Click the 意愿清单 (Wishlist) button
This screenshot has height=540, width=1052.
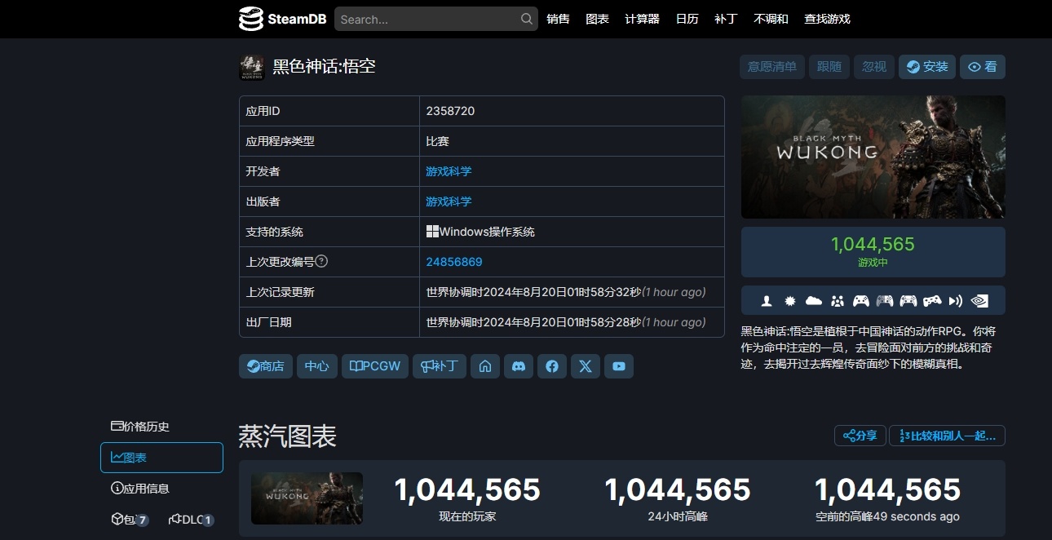(772, 67)
